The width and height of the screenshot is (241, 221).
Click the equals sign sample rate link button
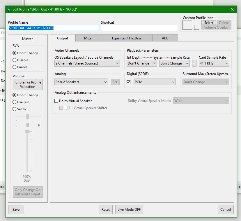(194, 63)
